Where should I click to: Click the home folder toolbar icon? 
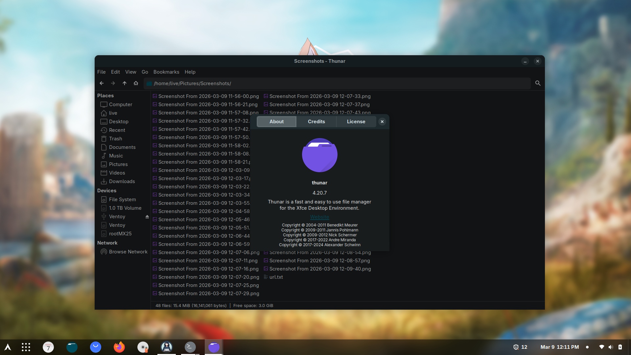[136, 83]
